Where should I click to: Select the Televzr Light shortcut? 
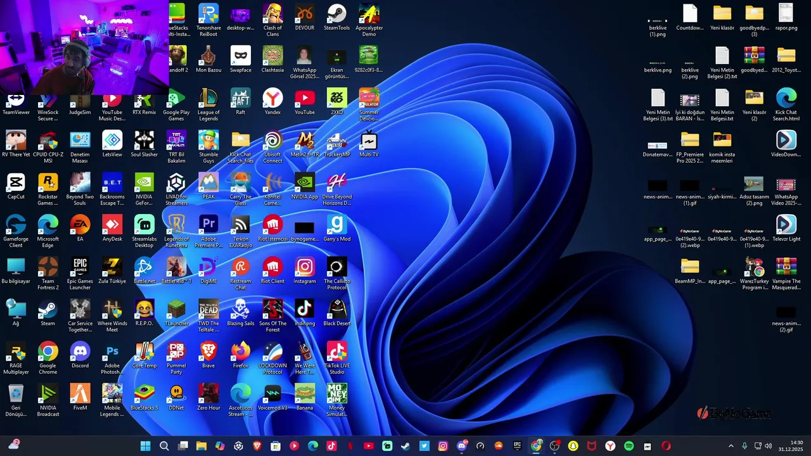(786, 229)
